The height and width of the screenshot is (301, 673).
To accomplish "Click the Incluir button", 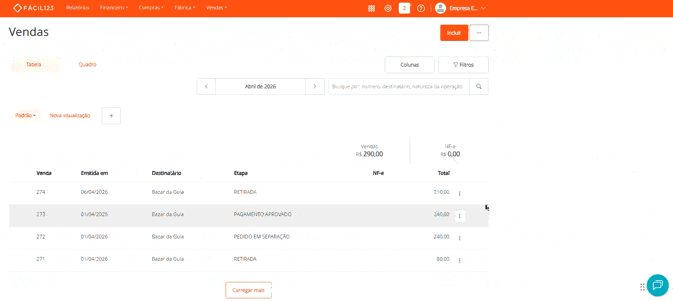I will [454, 33].
